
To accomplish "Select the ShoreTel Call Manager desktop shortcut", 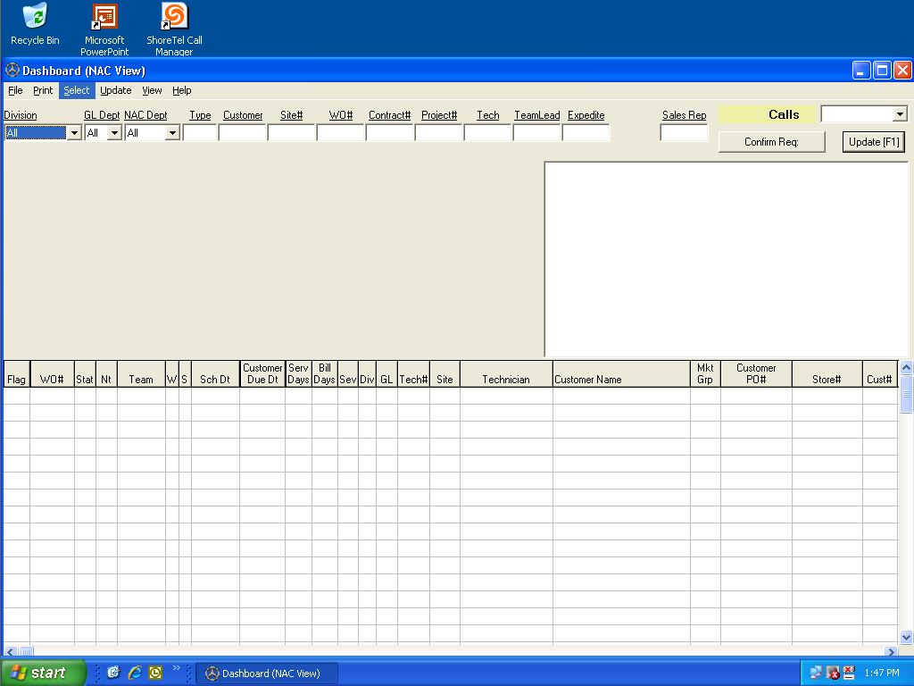I will 174,29.
